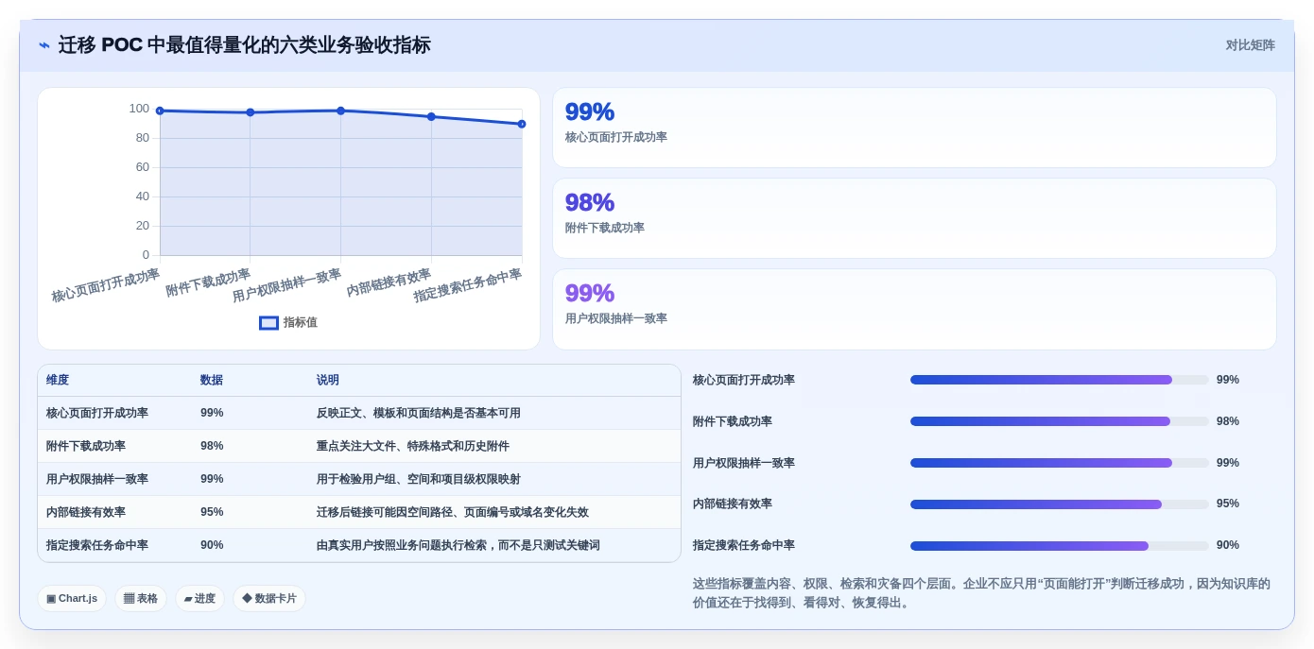Click the 维度 column header

point(58,381)
